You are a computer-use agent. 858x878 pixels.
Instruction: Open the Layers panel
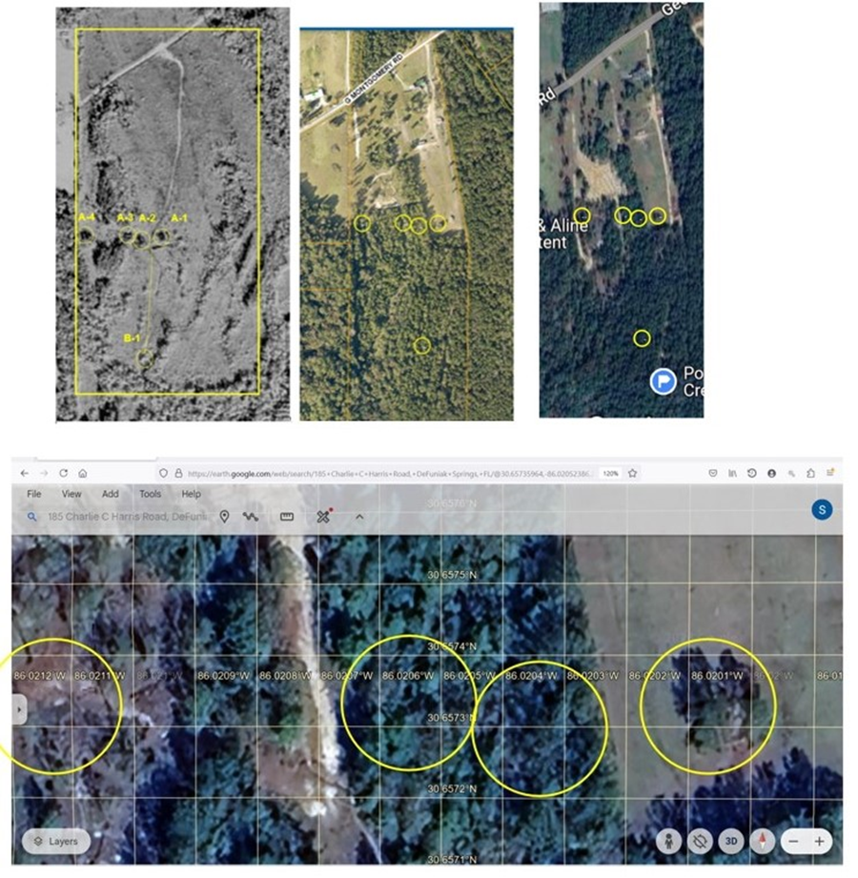56,842
